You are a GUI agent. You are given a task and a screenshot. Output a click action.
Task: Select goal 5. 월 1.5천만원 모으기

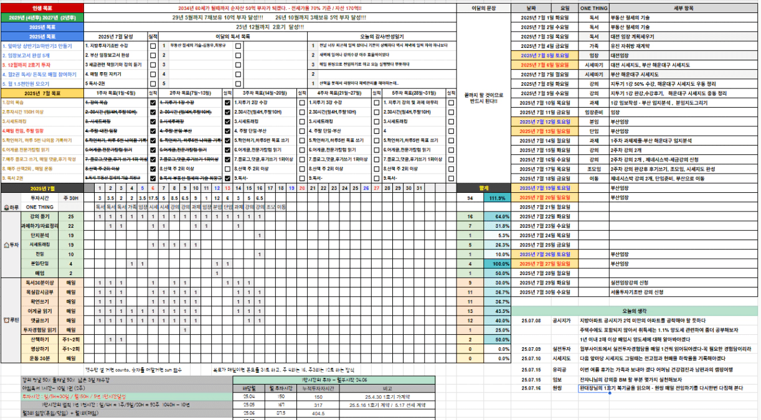click(x=41, y=83)
